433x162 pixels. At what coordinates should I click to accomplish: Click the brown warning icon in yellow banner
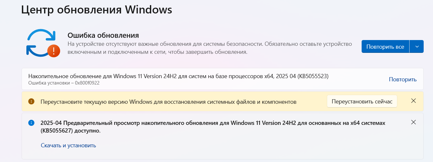(x=31, y=101)
